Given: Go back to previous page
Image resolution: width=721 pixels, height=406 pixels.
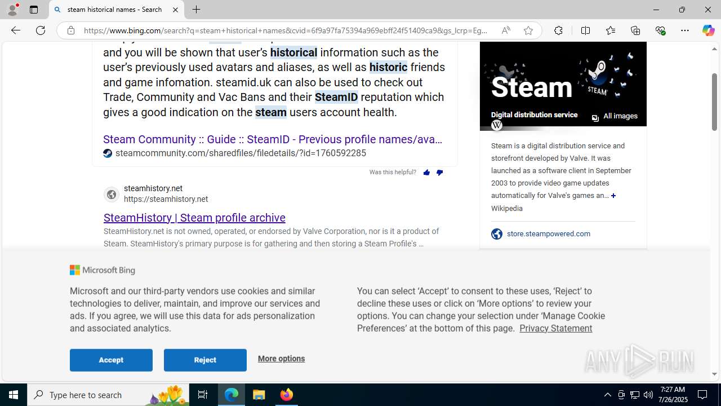Looking at the screenshot, I should click(16, 30).
